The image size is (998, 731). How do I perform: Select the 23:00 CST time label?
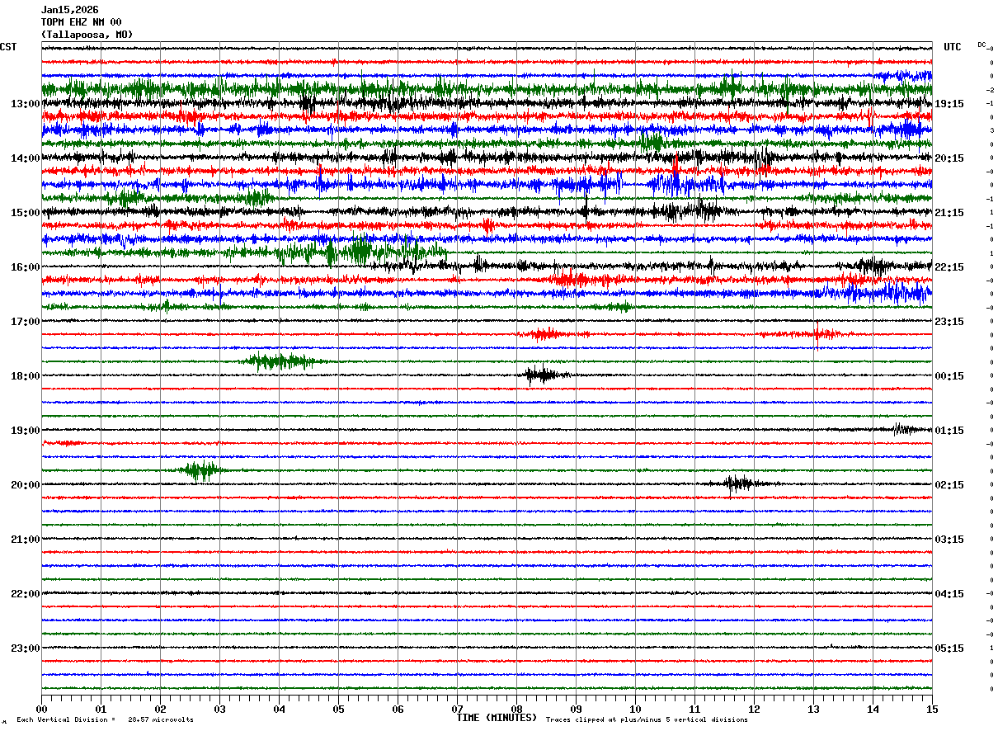tap(26, 648)
